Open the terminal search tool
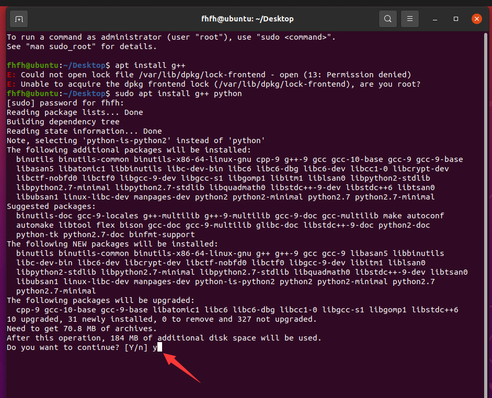 pyautogui.click(x=387, y=19)
